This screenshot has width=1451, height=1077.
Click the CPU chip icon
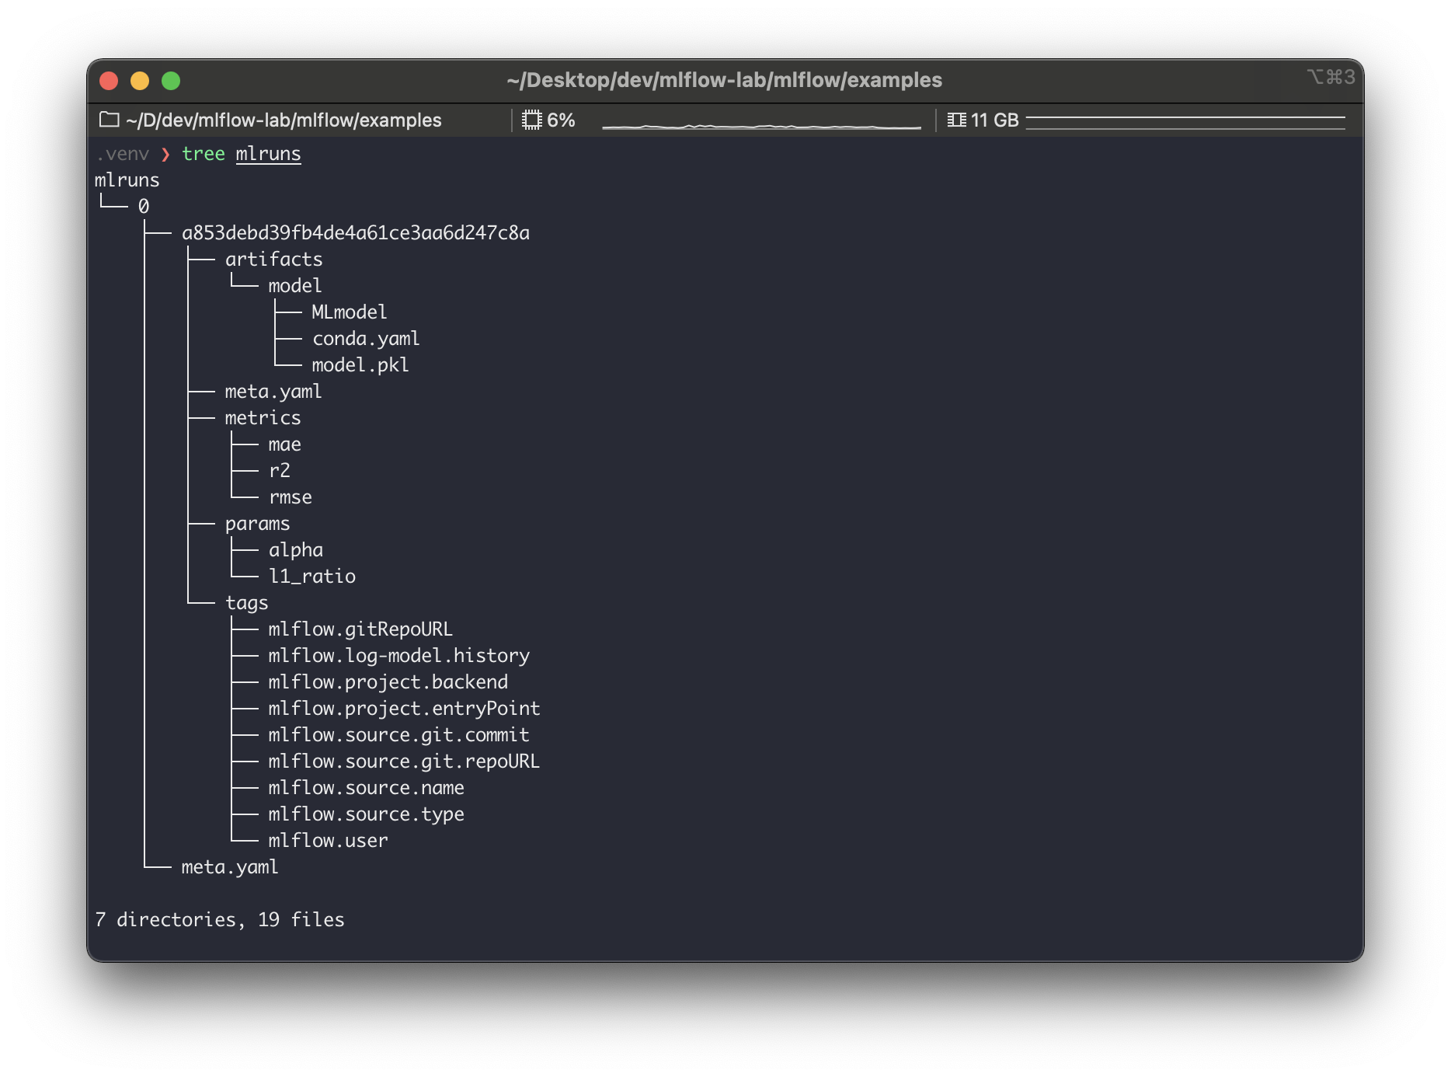pos(532,120)
